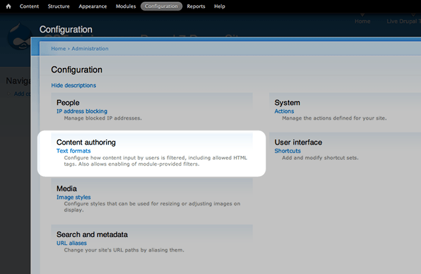Click the home icon in admin toolbar
This screenshot has height=274, width=421.
coord(8,6)
